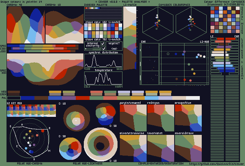
Task: Choose the white swatch in PAL row
Action: 193,98
